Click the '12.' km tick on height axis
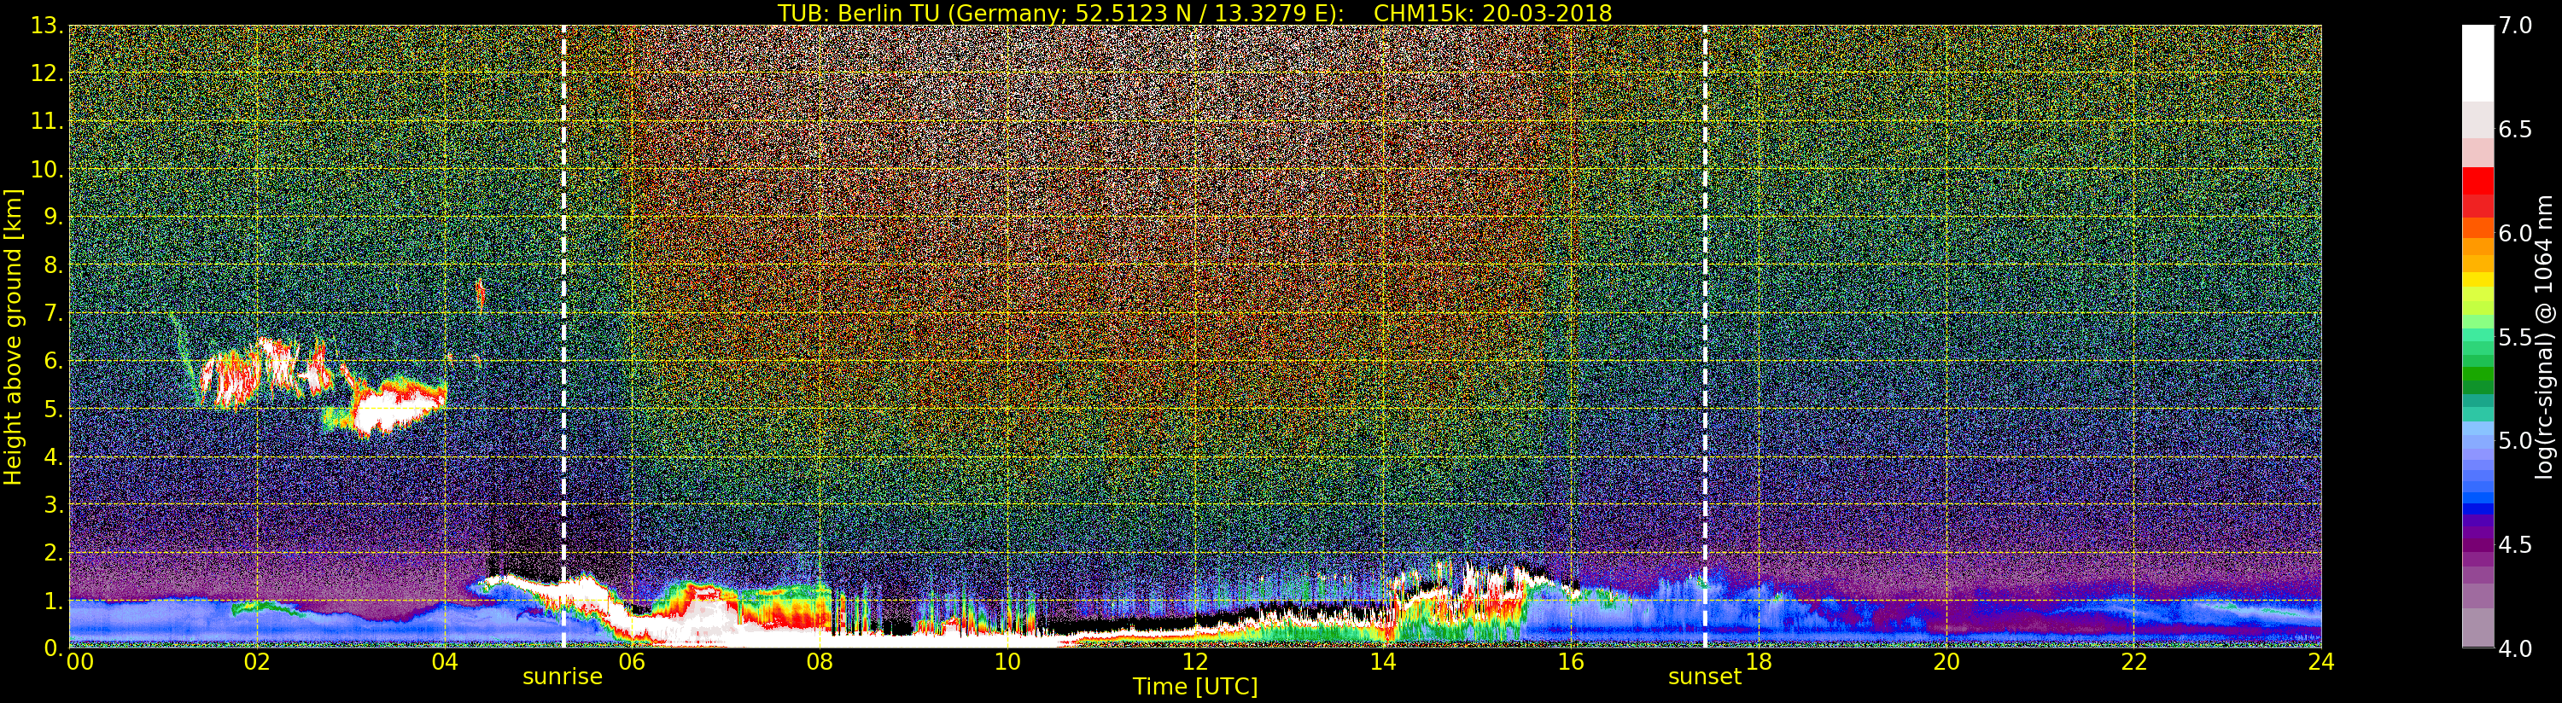2562x703 pixels. point(47,73)
